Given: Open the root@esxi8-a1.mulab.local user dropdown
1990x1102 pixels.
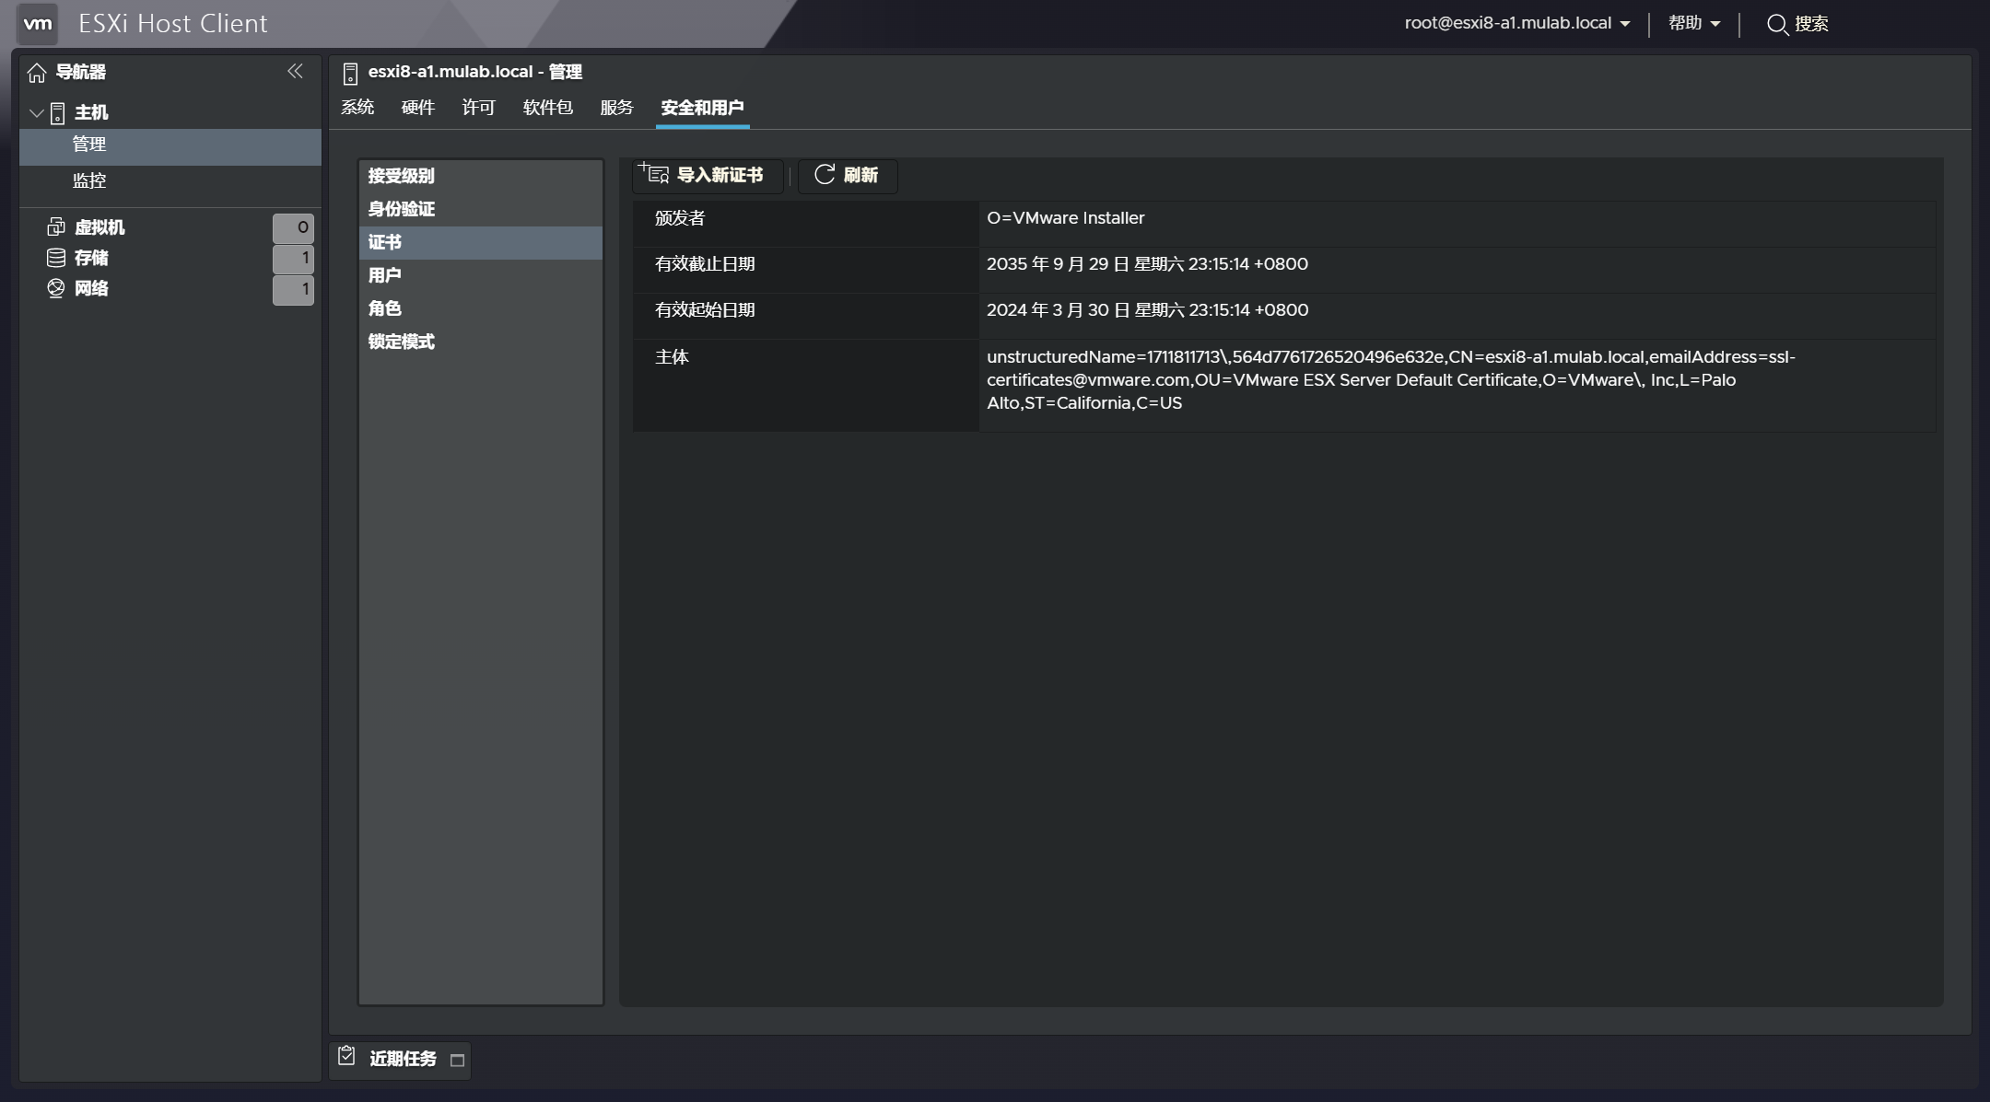Looking at the screenshot, I should point(1516,23).
